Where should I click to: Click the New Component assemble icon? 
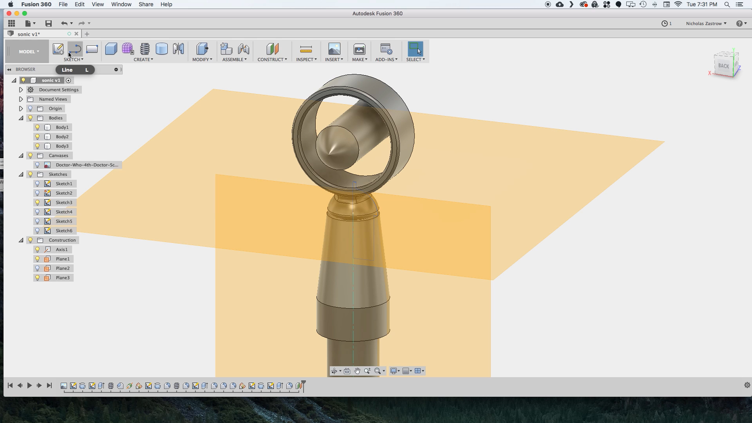tap(226, 49)
